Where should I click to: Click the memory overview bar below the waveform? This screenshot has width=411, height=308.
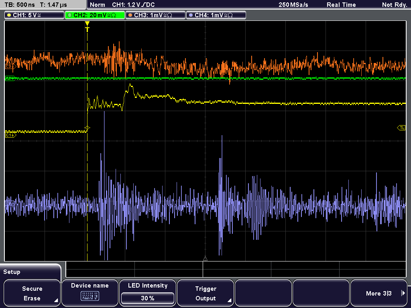pyautogui.click(x=236, y=269)
